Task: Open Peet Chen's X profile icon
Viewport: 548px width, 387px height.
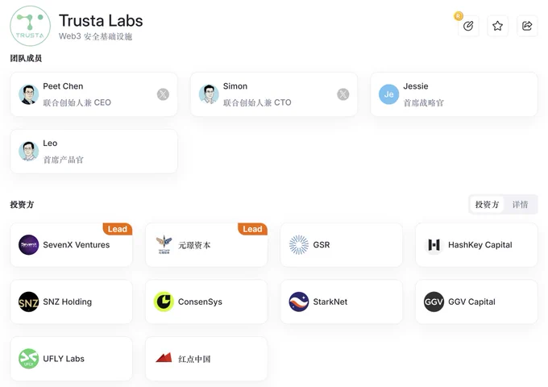Action: (x=163, y=94)
